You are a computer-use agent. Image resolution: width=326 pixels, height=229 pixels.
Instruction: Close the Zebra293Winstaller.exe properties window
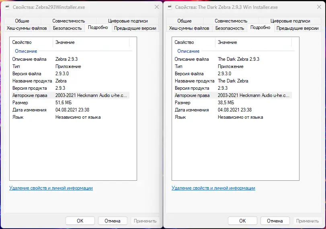tap(156, 8)
